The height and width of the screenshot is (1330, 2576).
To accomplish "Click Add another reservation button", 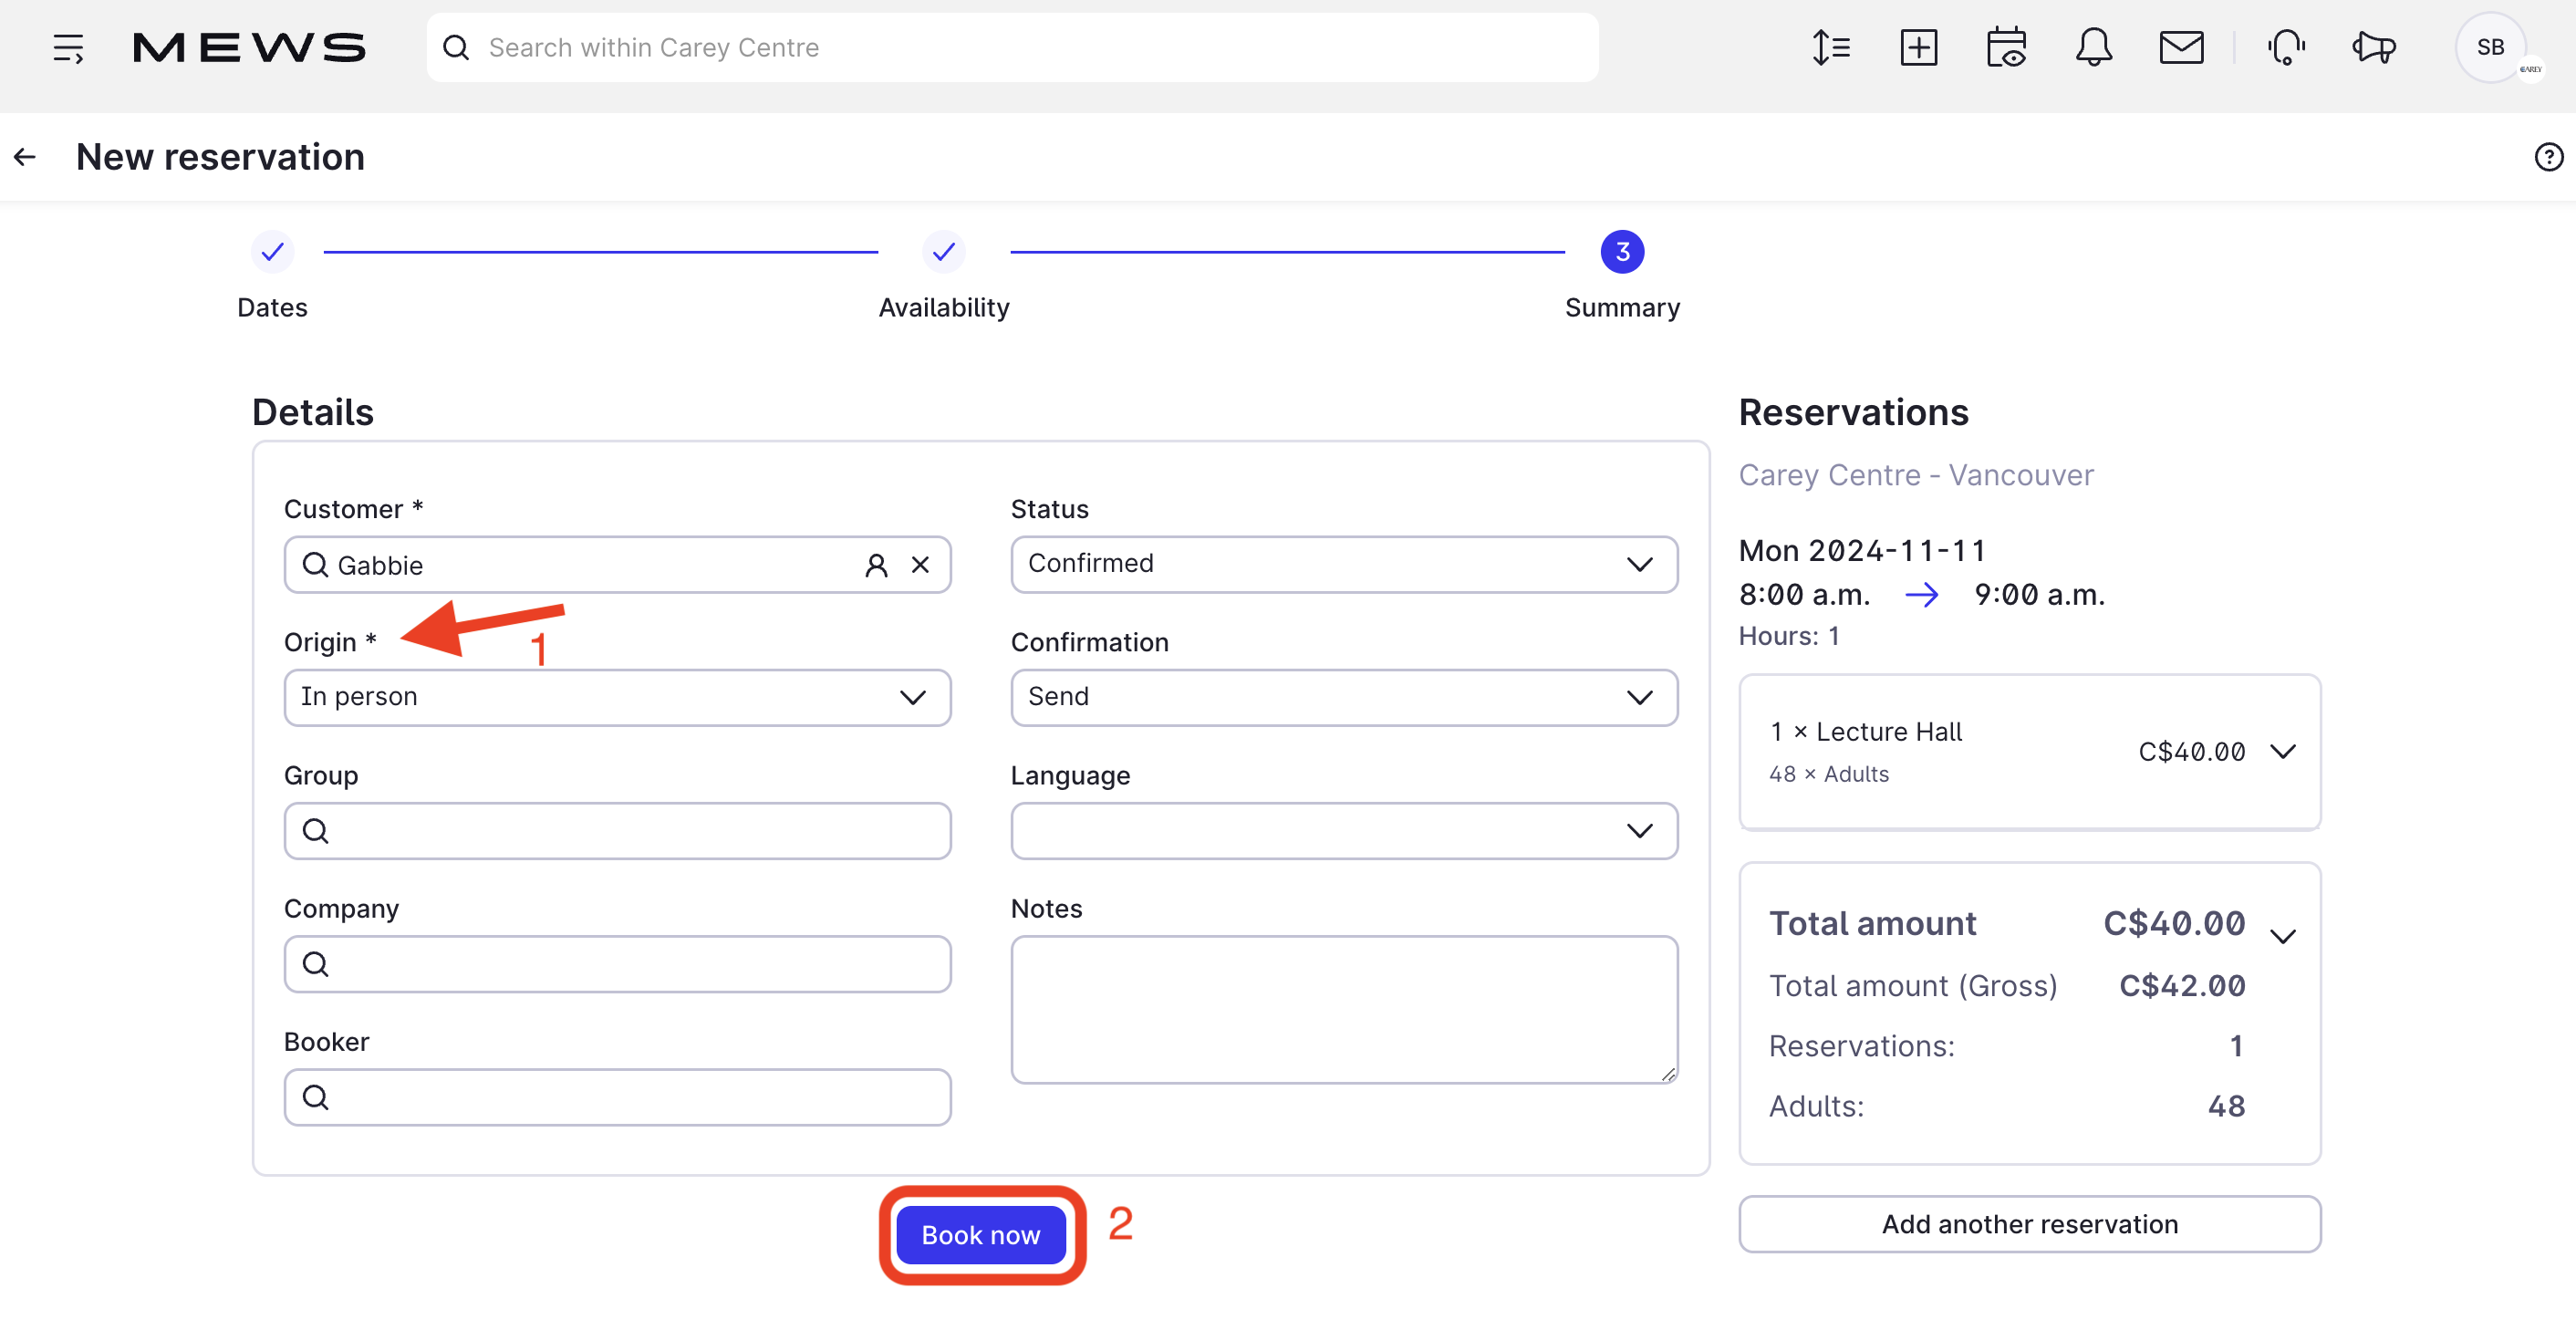I will pyautogui.click(x=2029, y=1224).
